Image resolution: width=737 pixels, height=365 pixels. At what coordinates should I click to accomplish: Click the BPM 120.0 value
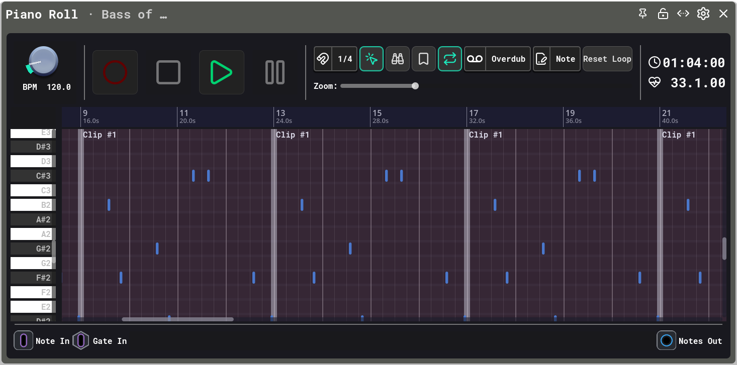(x=59, y=87)
